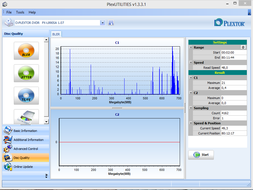
Task: Go to Advanced Control section
Action: tap(25, 149)
